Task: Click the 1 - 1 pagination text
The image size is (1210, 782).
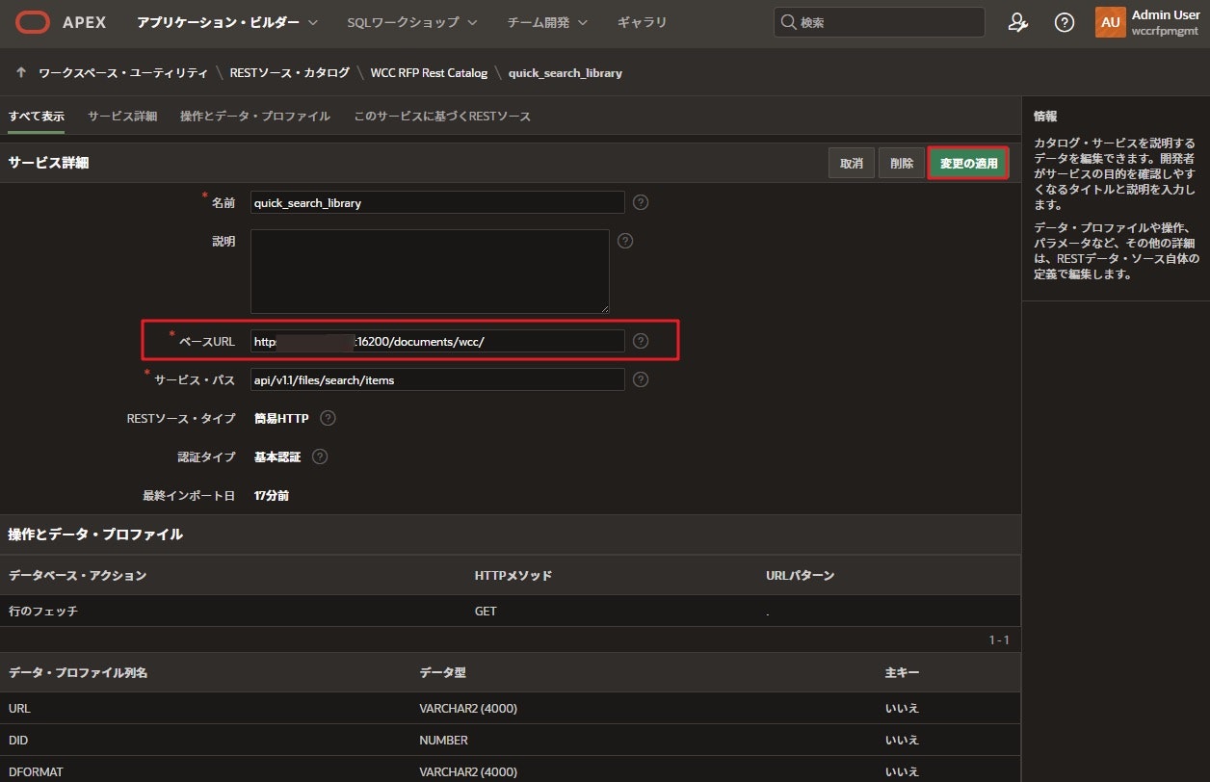Action: [x=999, y=639]
